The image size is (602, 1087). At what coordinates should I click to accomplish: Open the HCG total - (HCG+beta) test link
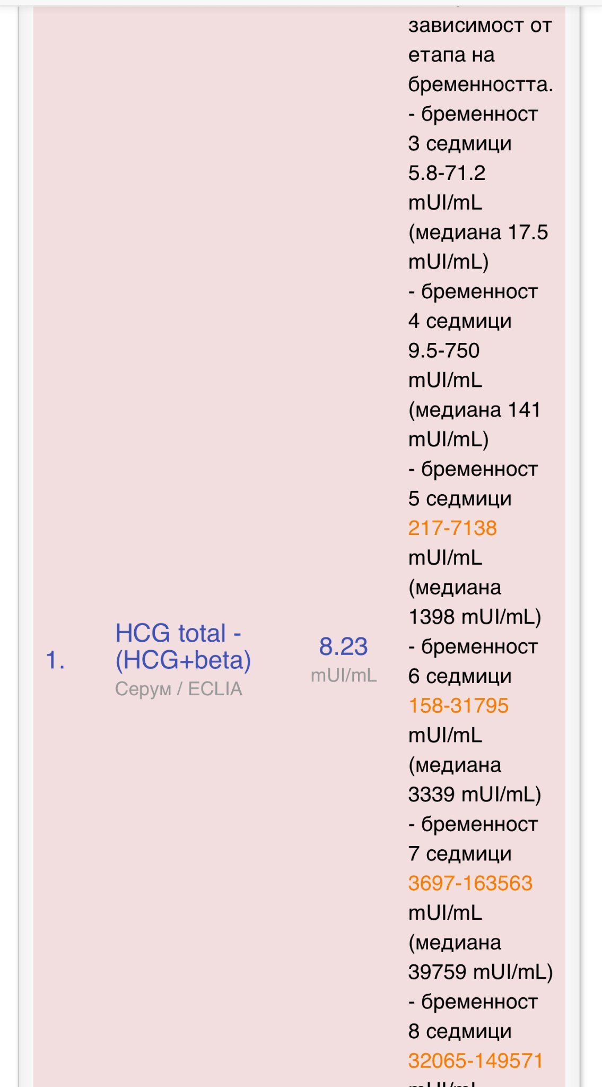[x=182, y=646]
